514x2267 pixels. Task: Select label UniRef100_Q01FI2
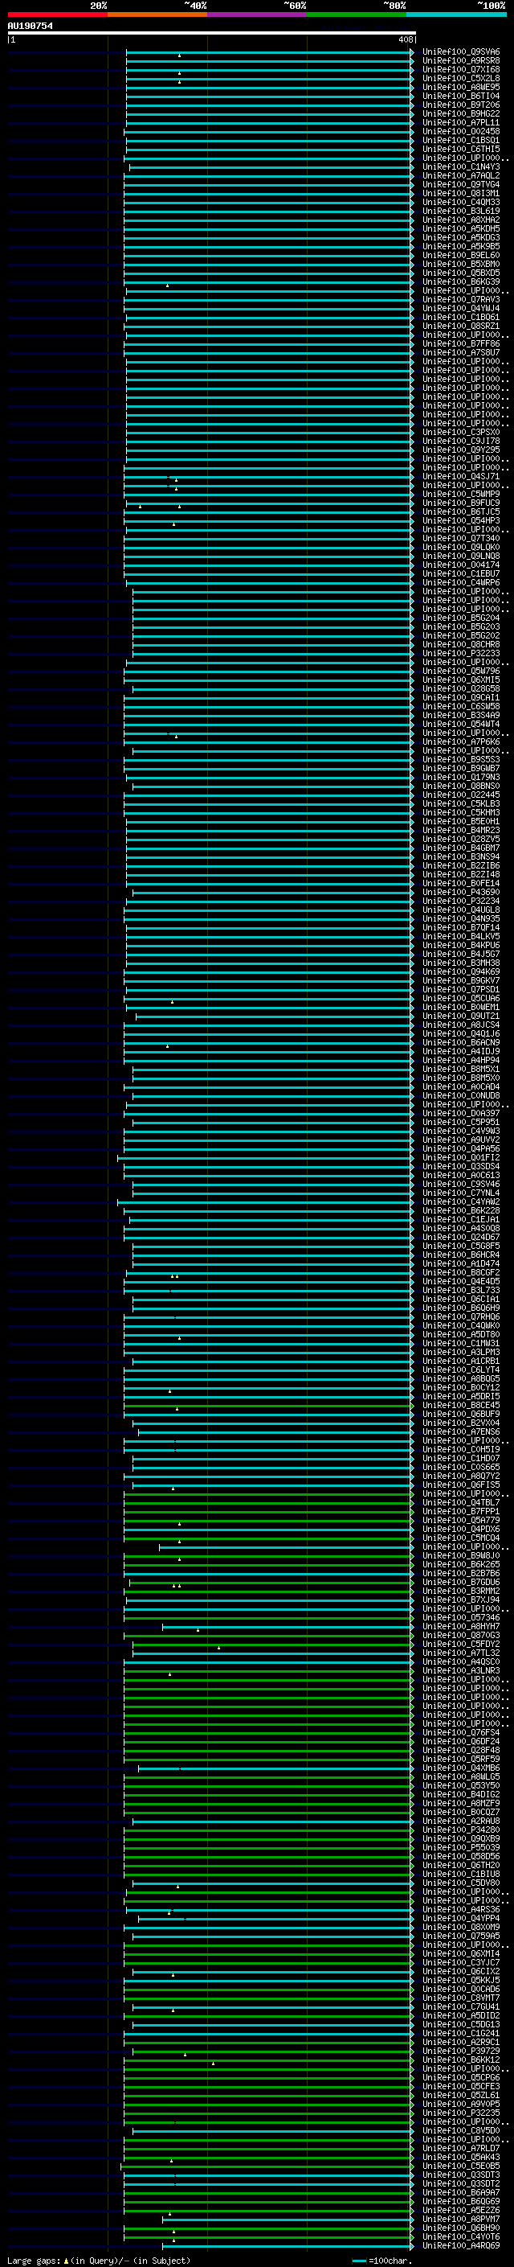(460, 1157)
